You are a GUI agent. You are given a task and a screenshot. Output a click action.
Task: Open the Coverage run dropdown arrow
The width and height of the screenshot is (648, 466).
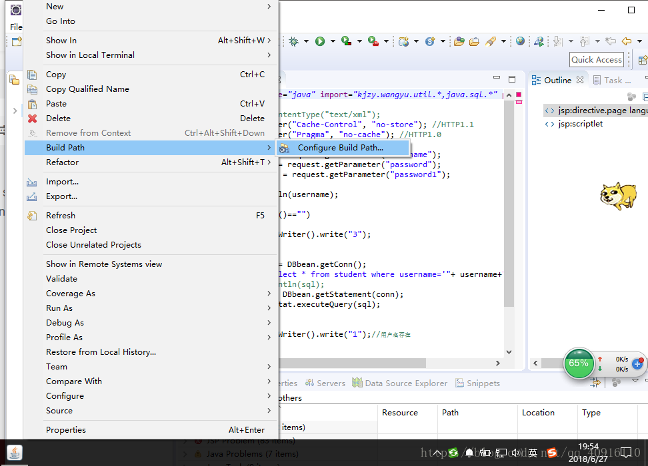click(359, 41)
